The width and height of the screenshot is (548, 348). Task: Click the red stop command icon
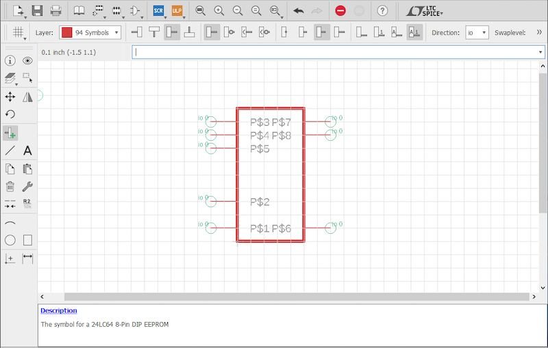coord(340,11)
